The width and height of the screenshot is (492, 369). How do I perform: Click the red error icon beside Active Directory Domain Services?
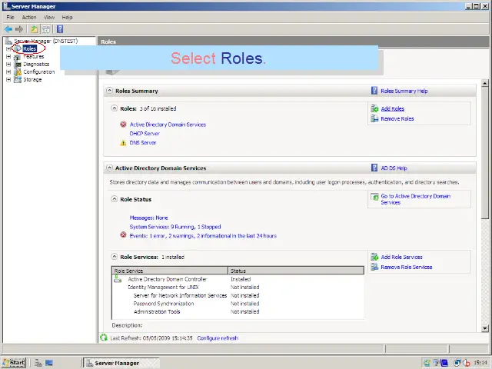123,125
